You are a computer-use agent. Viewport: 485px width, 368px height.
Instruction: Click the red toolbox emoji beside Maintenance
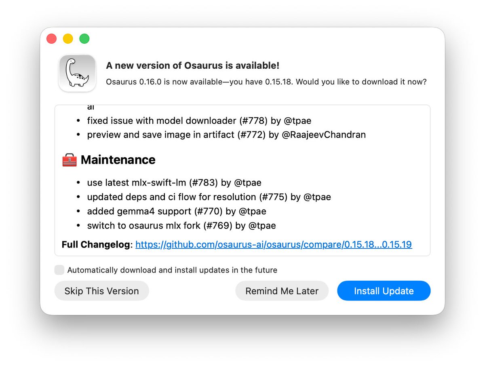coord(70,160)
